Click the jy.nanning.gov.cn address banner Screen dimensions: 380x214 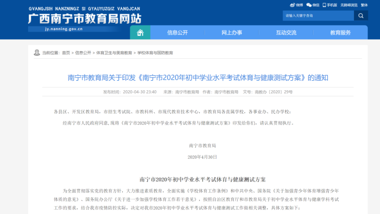click(64, 29)
